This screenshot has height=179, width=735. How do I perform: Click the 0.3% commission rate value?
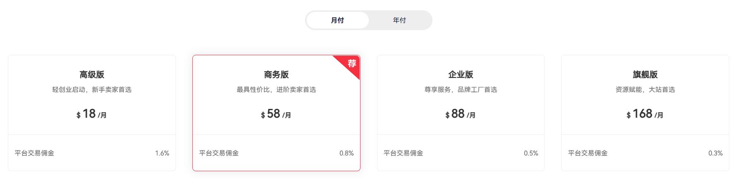(x=715, y=153)
